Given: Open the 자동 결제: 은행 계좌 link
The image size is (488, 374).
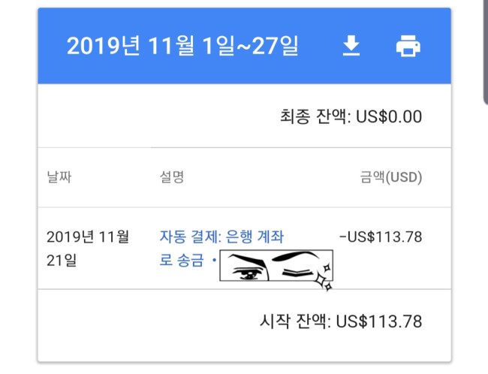Looking at the screenshot, I should (x=221, y=237).
